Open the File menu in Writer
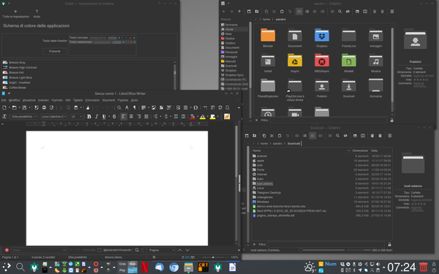The height and width of the screenshot is (274, 439). [x=4, y=100]
